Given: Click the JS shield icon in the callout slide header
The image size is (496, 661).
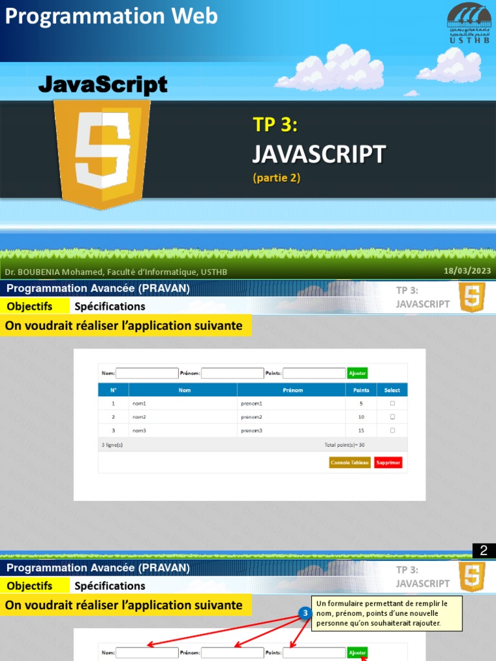Looking at the screenshot, I should pyautogui.click(x=472, y=576).
